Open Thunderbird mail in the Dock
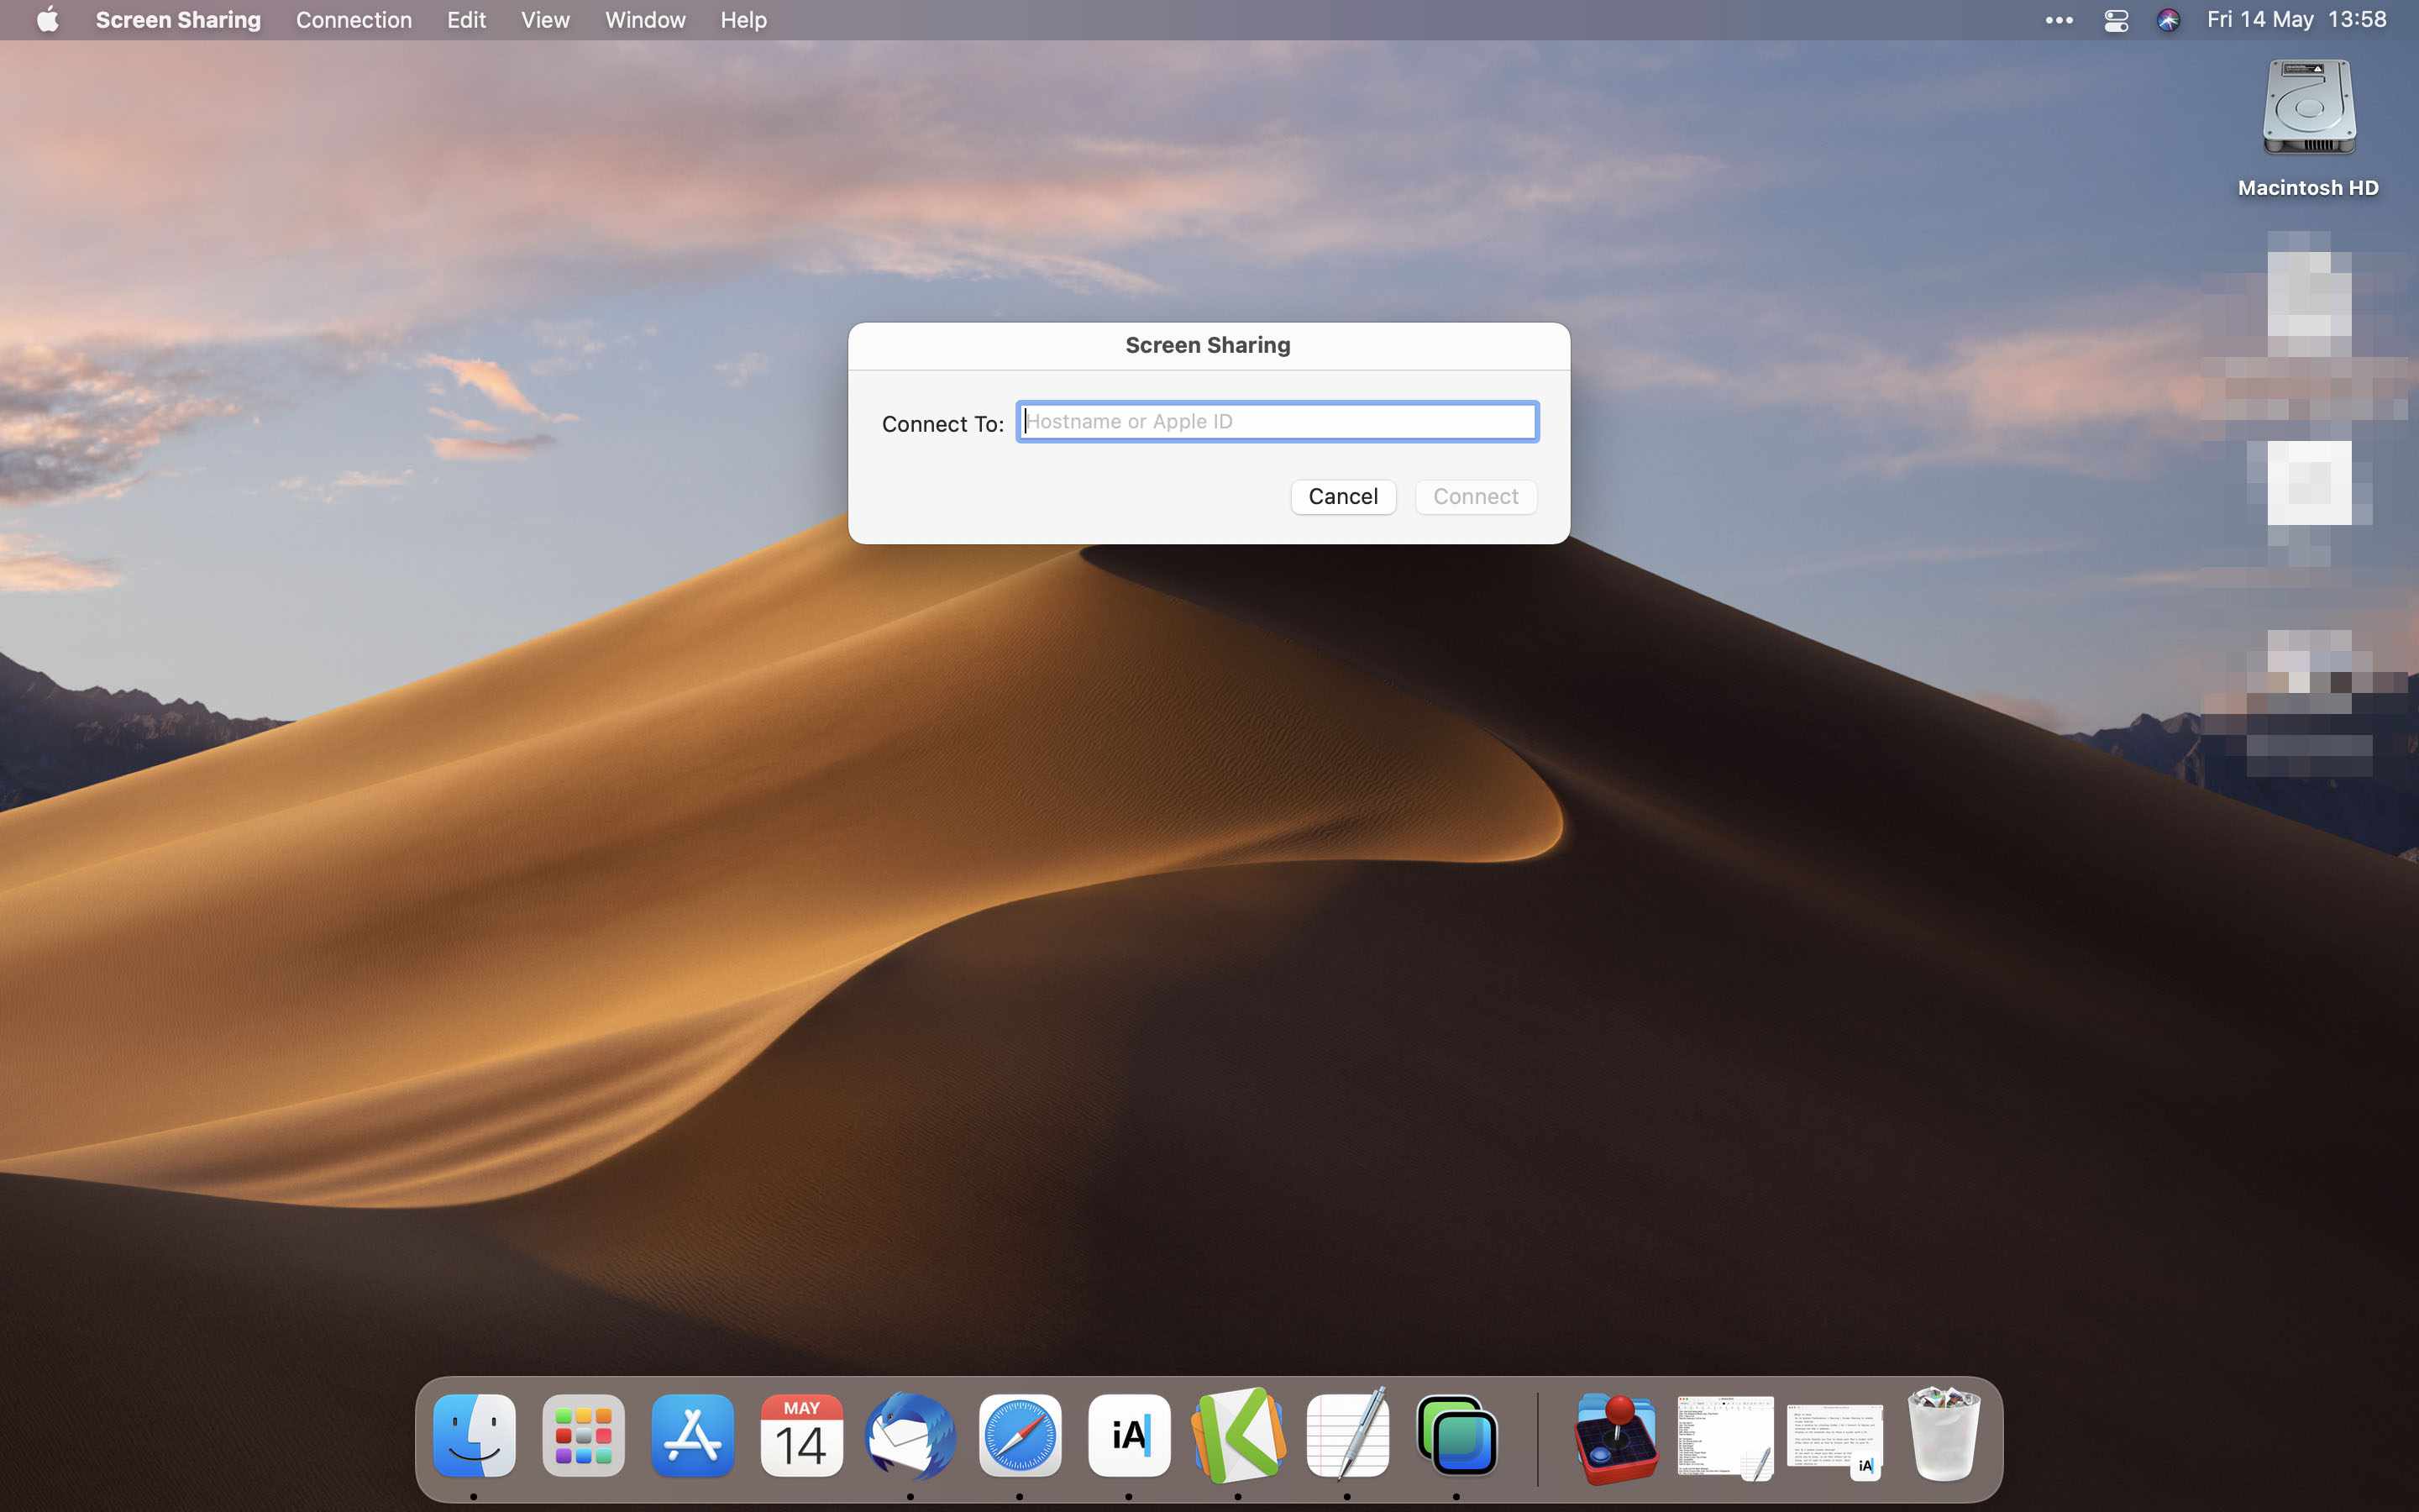The height and width of the screenshot is (1512, 2419). click(x=910, y=1436)
